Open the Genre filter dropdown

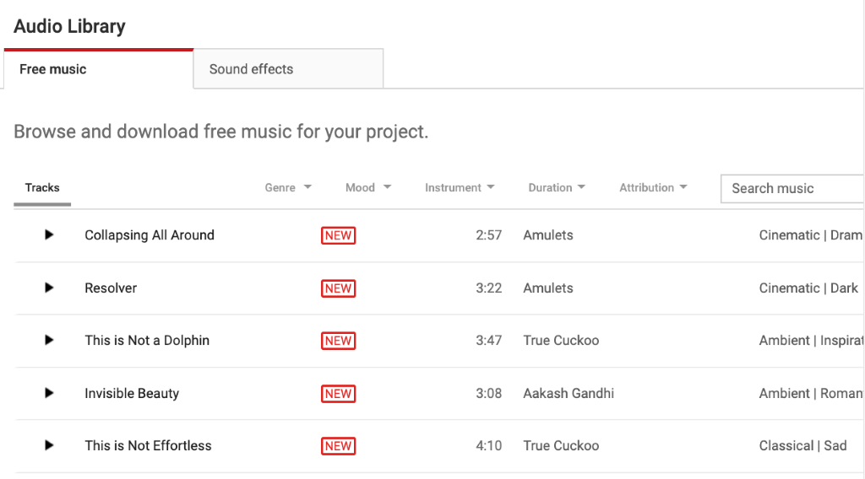point(288,188)
